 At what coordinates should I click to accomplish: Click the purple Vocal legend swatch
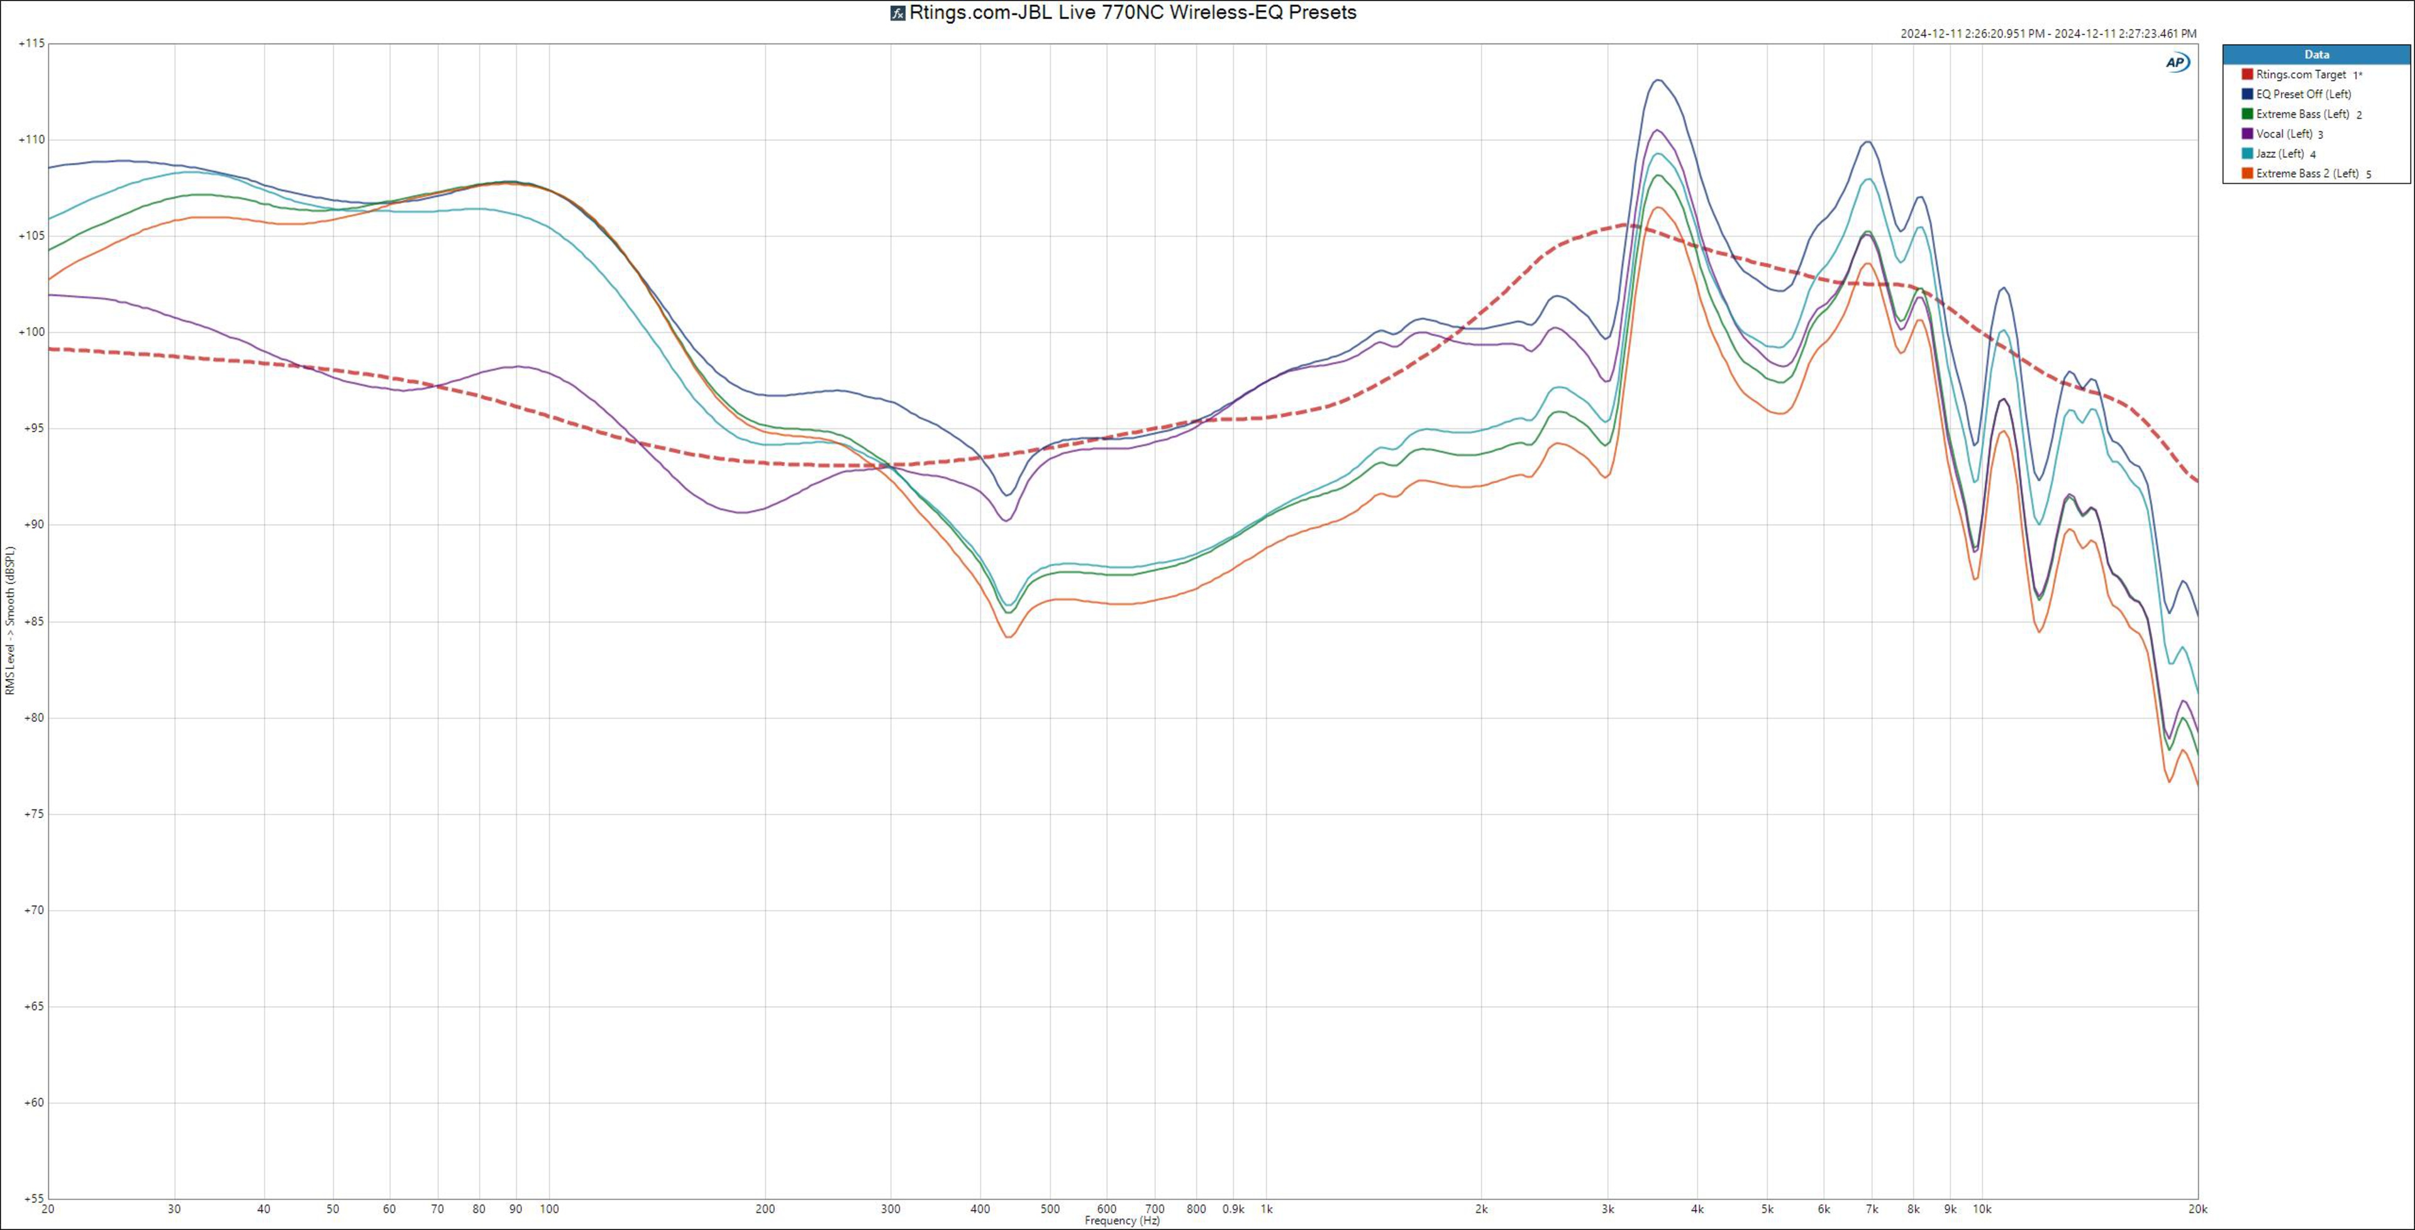pyautogui.click(x=2247, y=134)
